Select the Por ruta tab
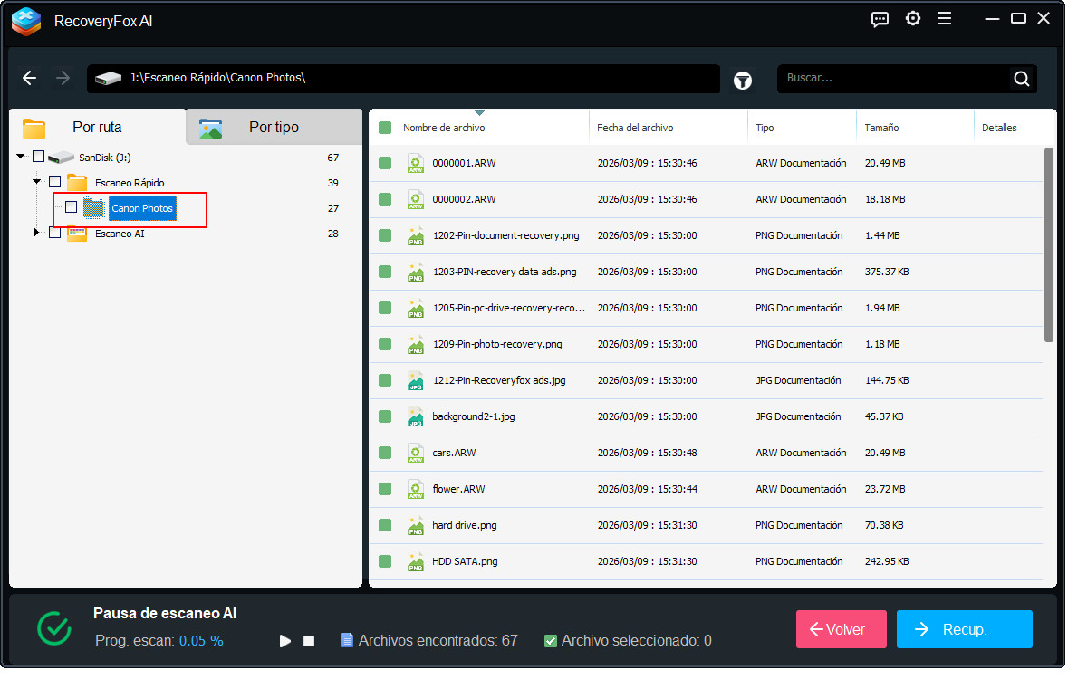This screenshot has width=1087, height=679. point(97,128)
